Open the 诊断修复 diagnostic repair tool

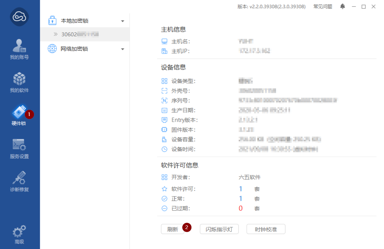tap(19, 181)
